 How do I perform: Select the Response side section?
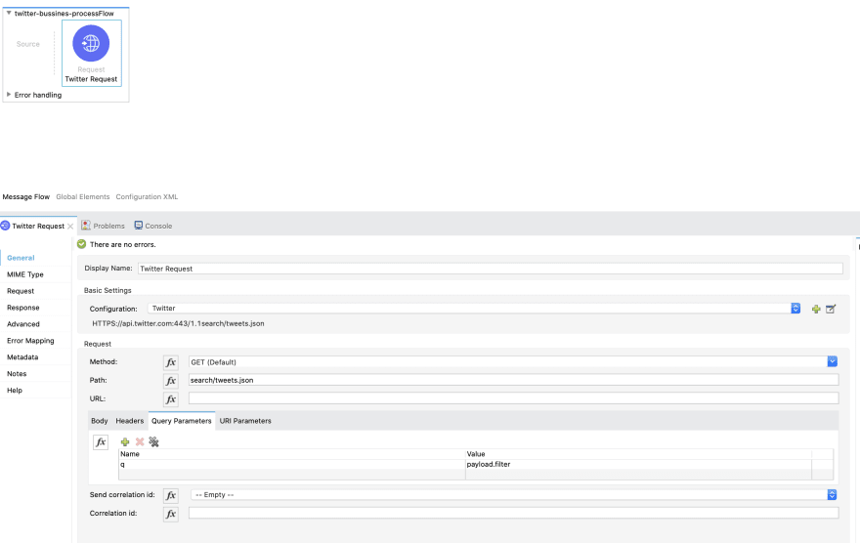point(23,308)
